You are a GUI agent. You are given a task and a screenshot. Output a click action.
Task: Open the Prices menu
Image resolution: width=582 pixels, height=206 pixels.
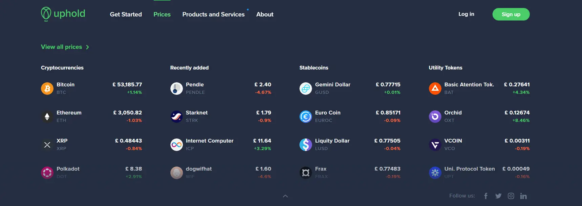click(162, 14)
